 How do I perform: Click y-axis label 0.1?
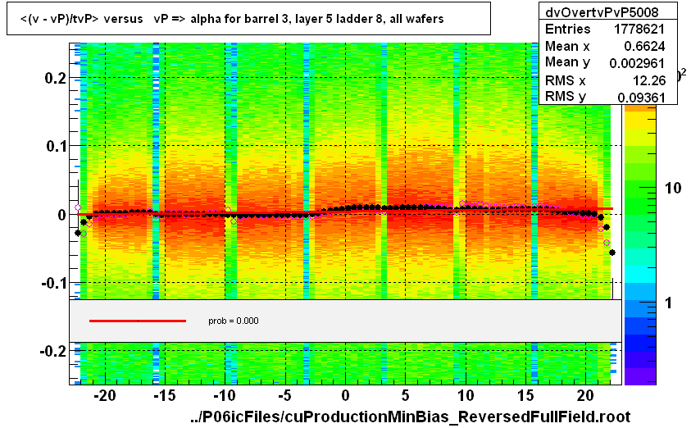56,146
